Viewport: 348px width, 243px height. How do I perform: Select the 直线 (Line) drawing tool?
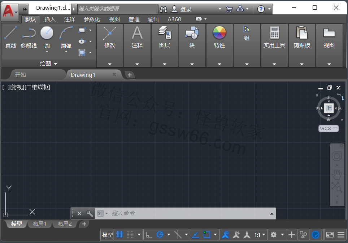[11, 33]
